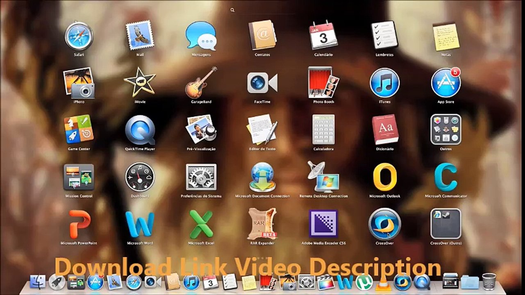Launch Editor de Texto app

262,130
